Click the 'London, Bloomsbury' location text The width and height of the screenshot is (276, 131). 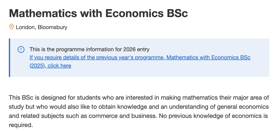42,27
